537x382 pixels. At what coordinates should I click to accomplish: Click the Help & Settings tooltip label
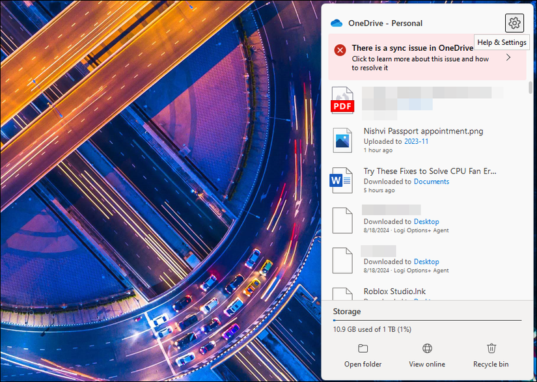501,42
